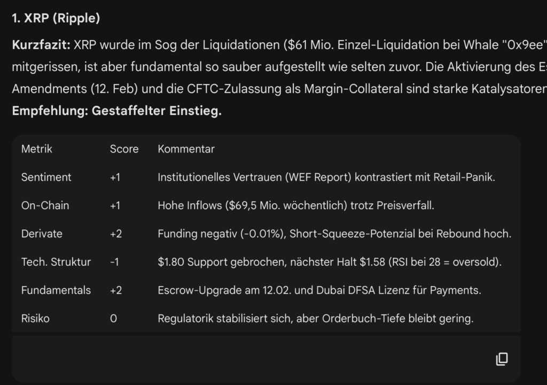Click the 'Kurzfazit:' bold label
Screen dimensions: 547x385
(41, 45)
